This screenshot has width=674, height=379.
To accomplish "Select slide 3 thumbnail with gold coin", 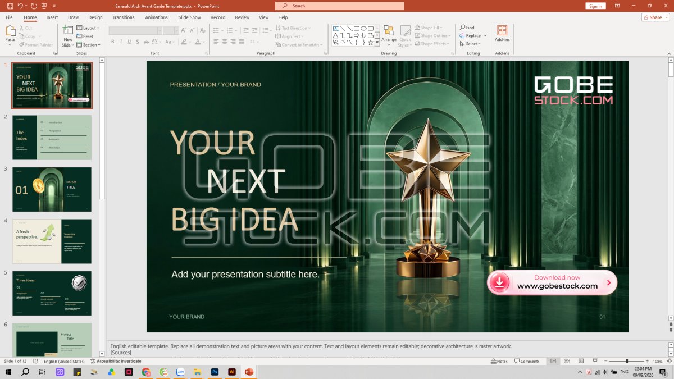I will [52, 189].
